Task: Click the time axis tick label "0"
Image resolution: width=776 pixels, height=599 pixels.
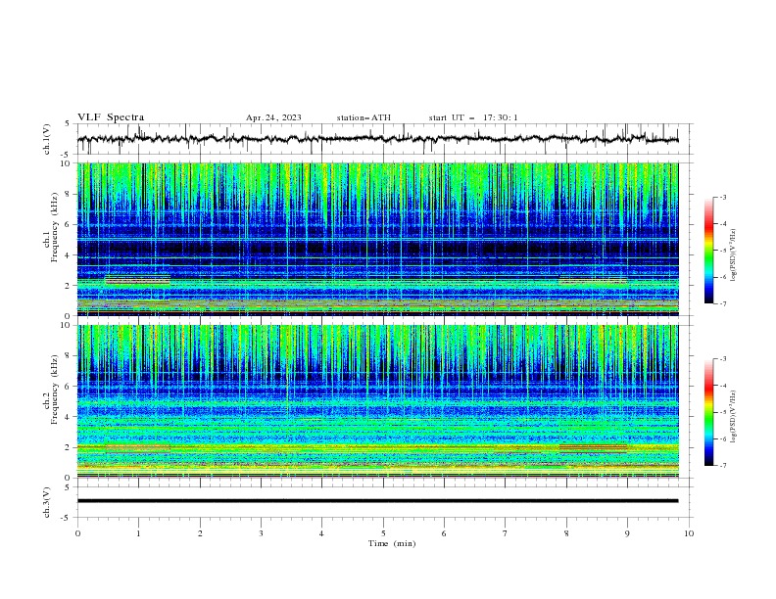Action: pos(77,533)
